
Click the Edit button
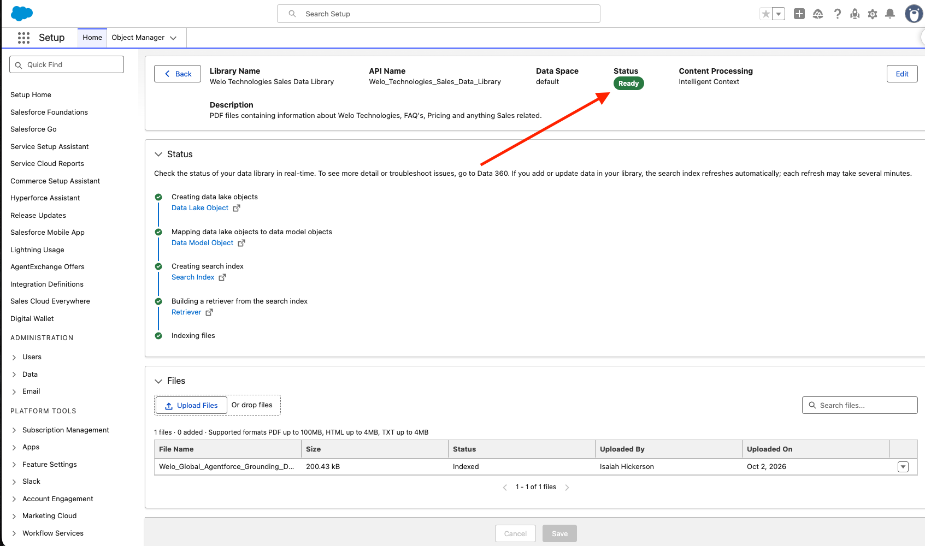coord(902,74)
